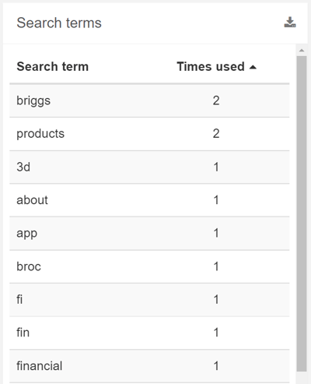The image size is (311, 384).
Task: Sort table by Search term column
Action: (53, 66)
